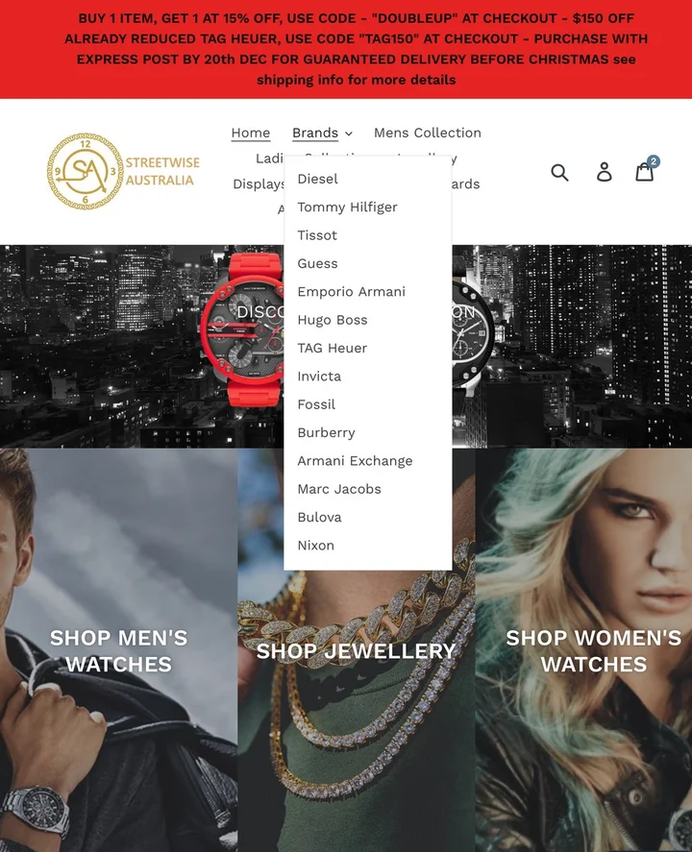Open the search magnifier icon

point(559,172)
